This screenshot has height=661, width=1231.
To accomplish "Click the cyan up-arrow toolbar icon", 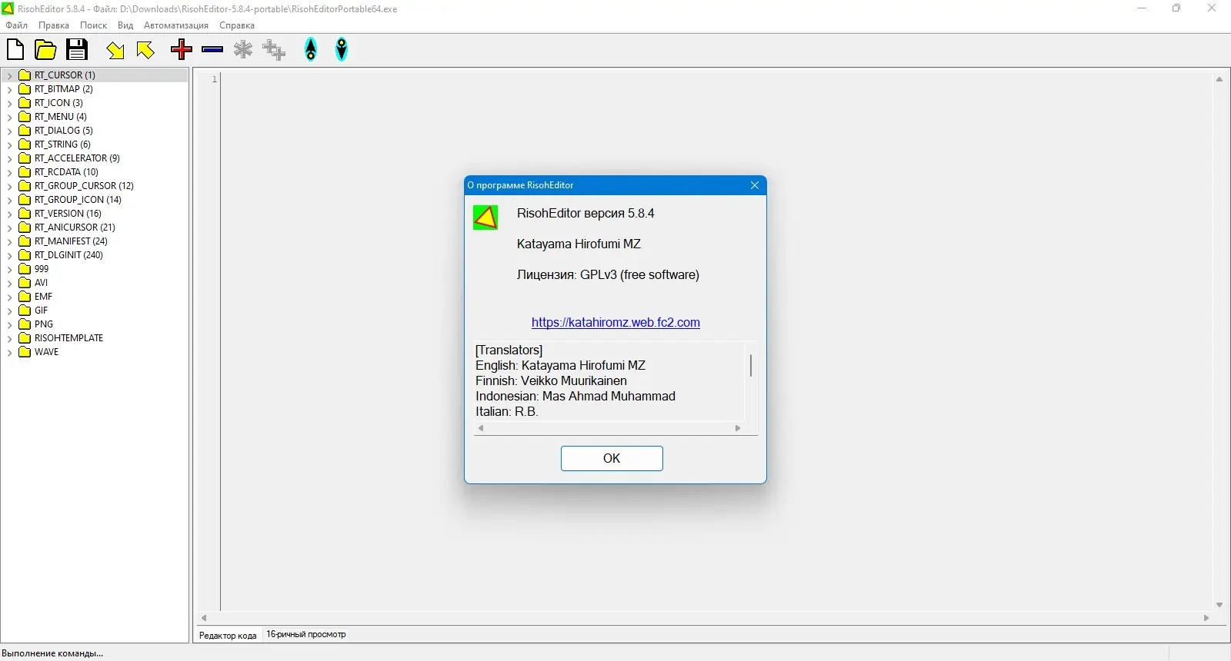I will 311,50.
